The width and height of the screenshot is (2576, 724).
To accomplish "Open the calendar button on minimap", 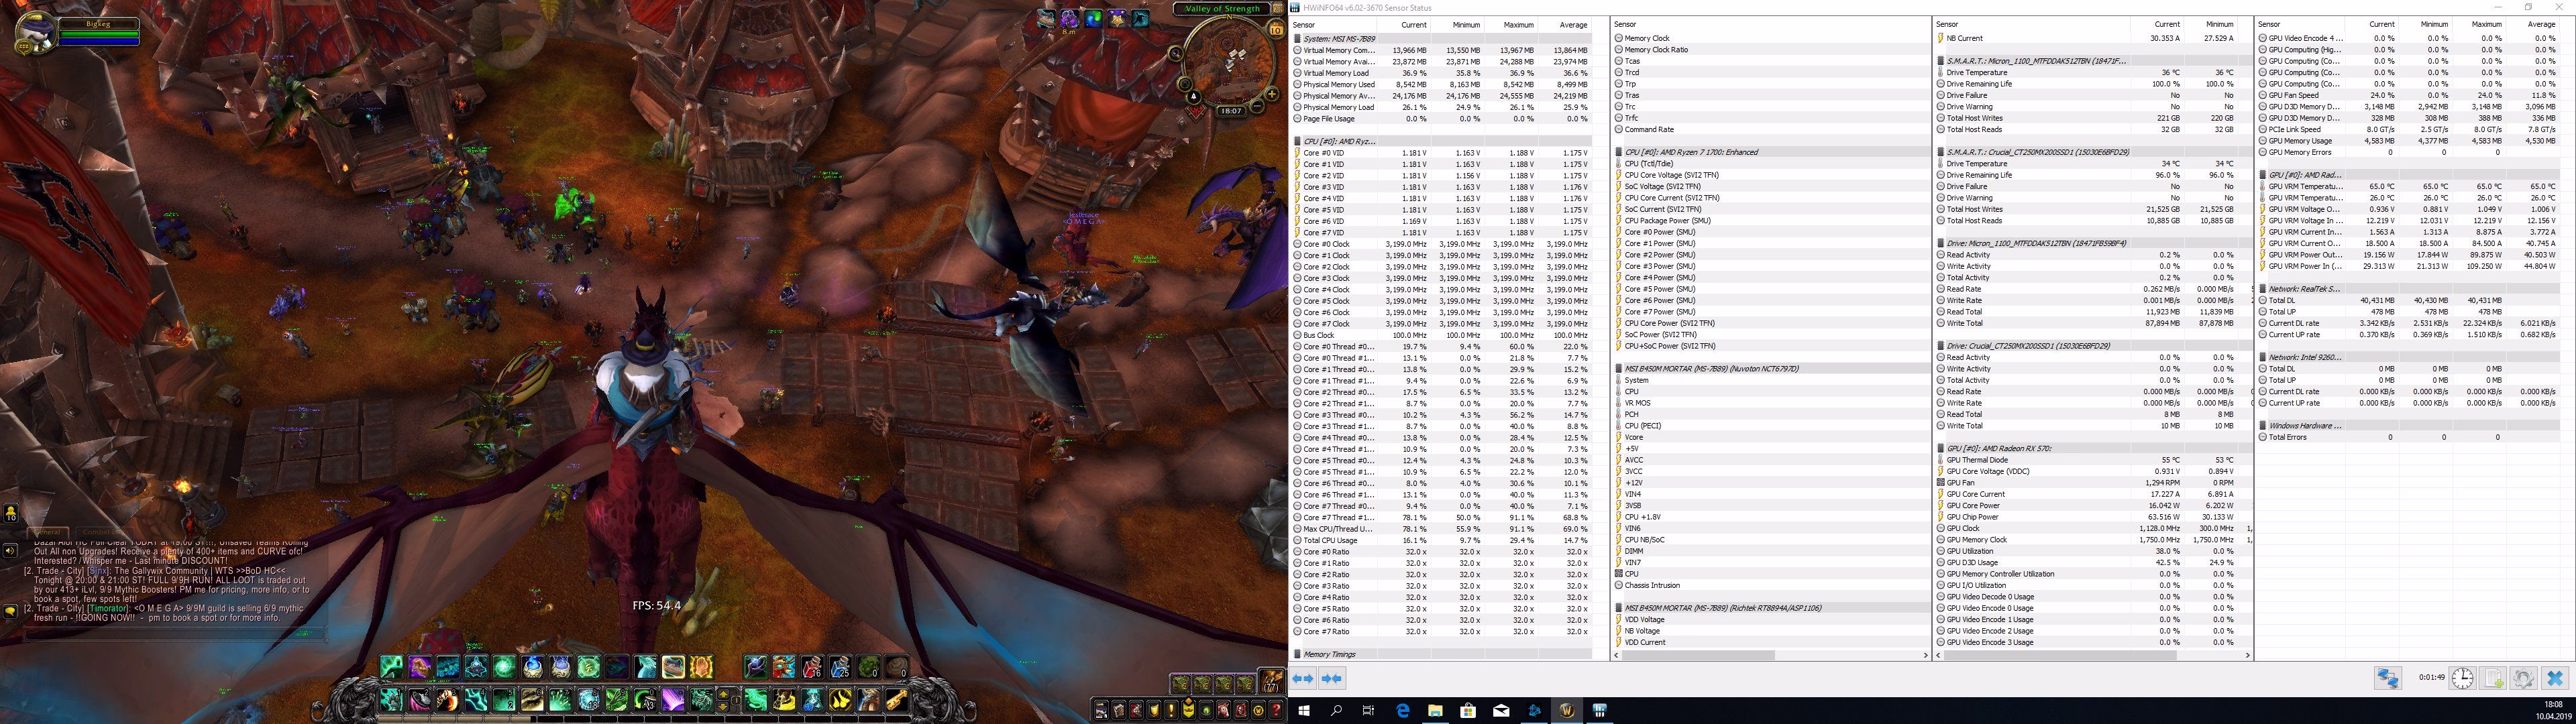I will [x=1276, y=30].
